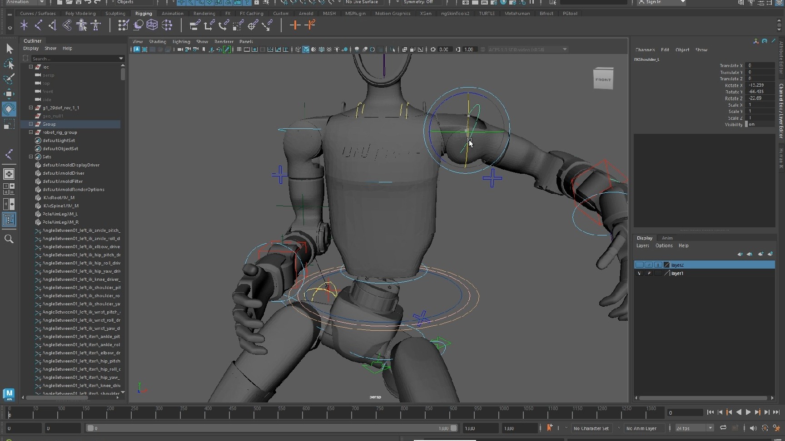This screenshot has width=785, height=441.
Task: Click the Outliner layout toggle icon
Action: pyautogui.click(x=9, y=220)
